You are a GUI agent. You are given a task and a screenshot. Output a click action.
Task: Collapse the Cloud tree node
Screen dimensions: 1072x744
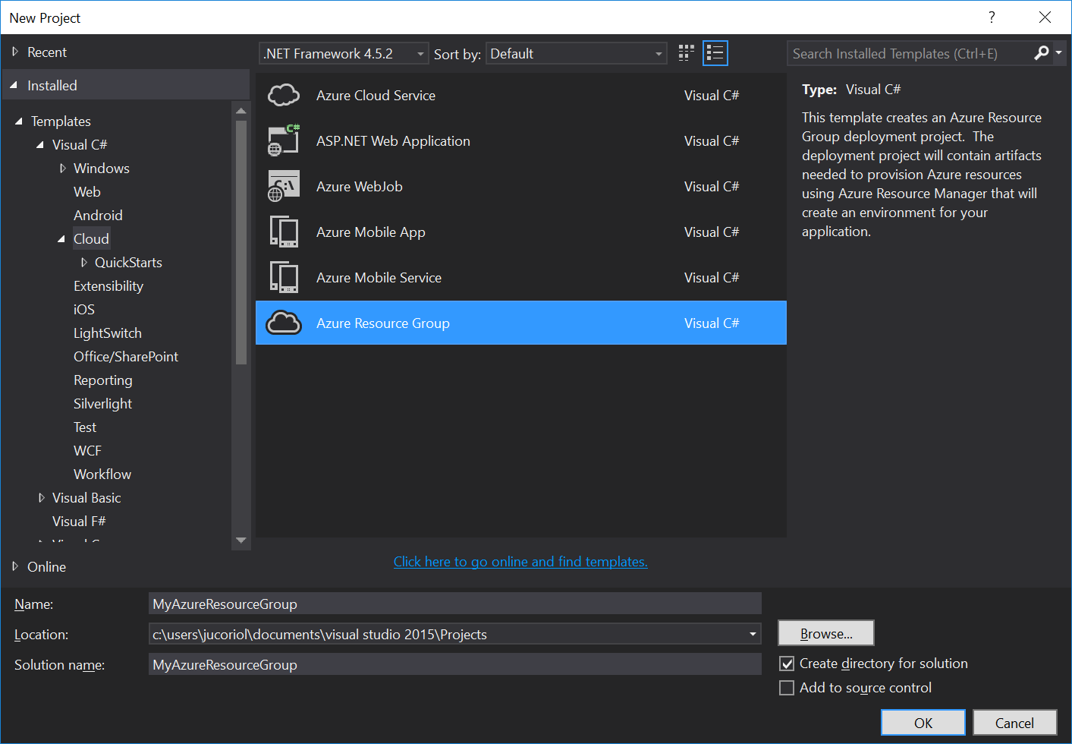61,238
